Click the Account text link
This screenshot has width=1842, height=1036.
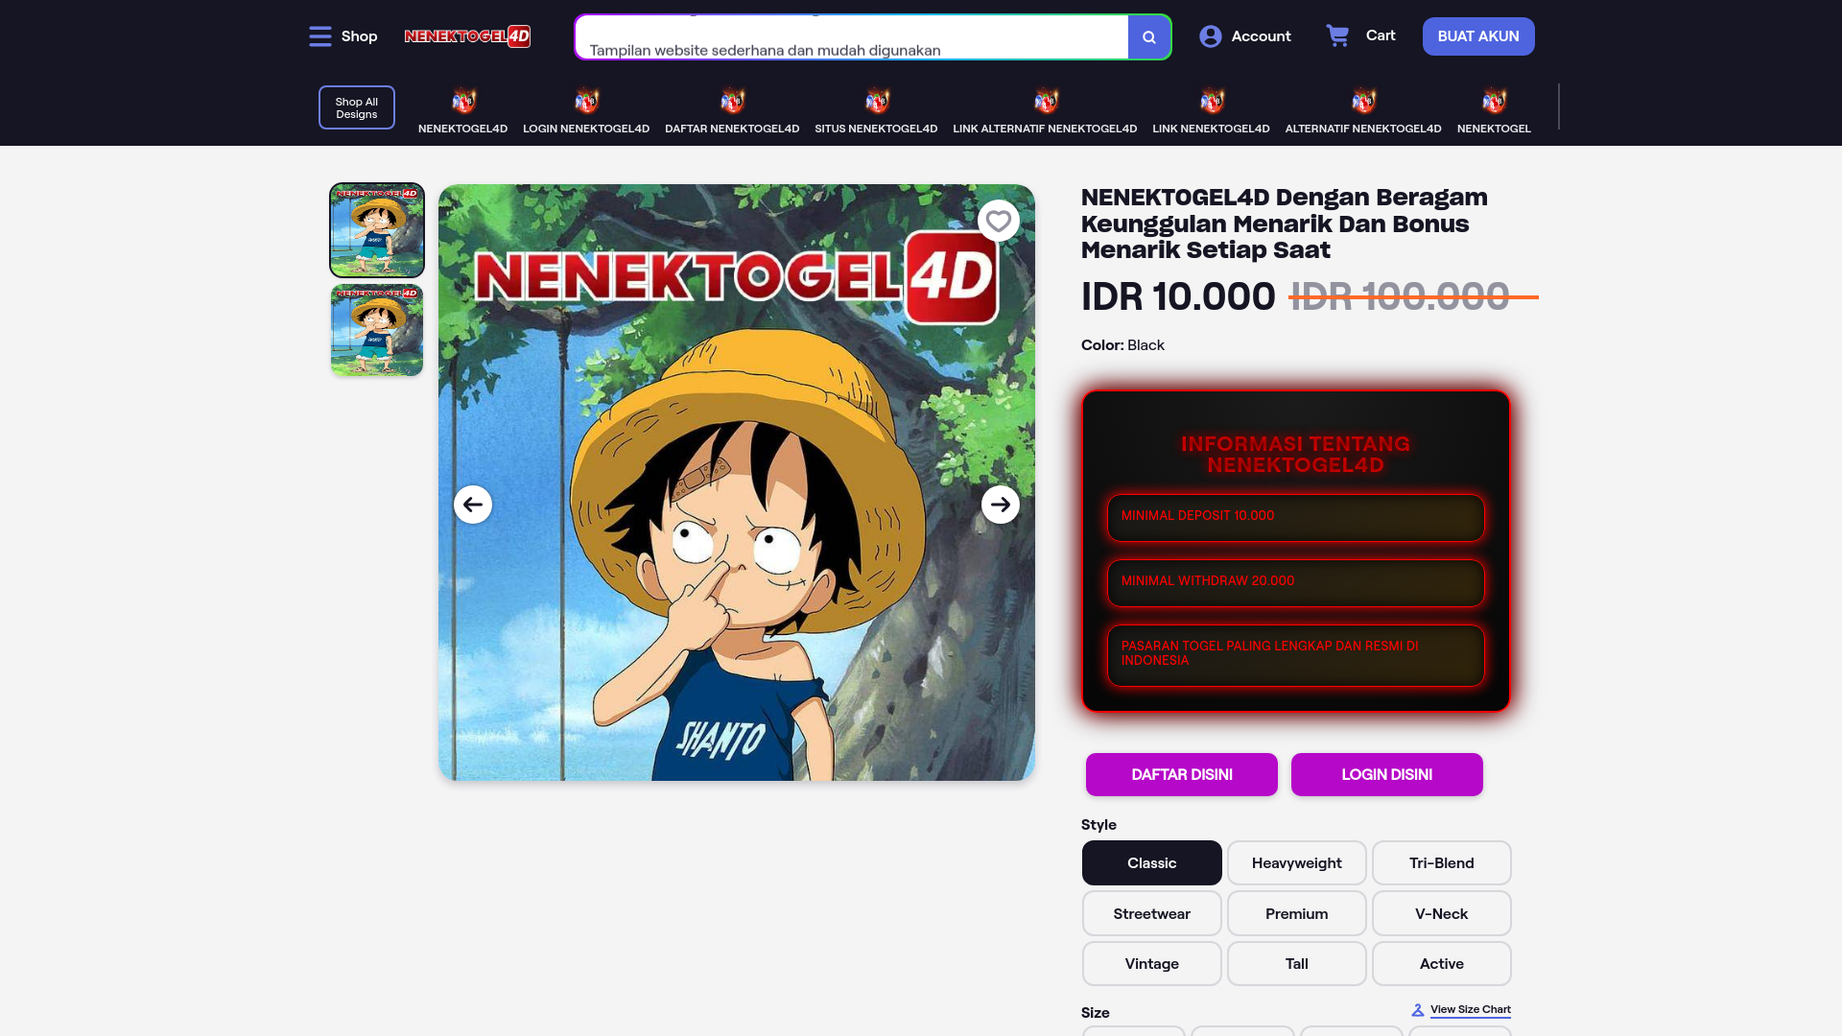pos(1261,36)
